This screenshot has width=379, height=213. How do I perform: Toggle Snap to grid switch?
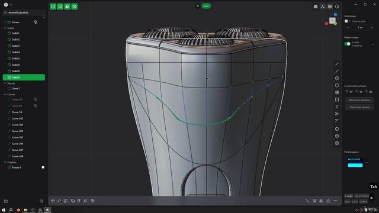(x=347, y=21)
